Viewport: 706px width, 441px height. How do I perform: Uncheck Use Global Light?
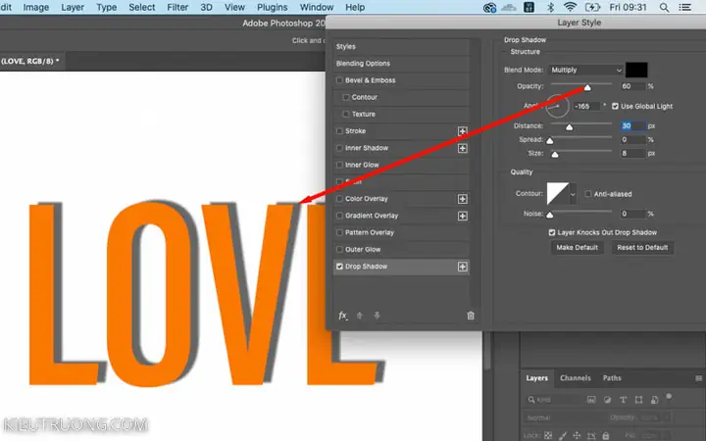[x=615, y=106]
